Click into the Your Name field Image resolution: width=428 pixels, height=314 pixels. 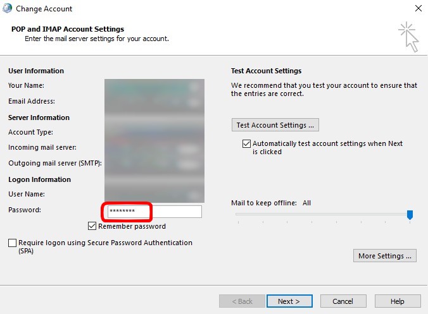(x=153, y=86)
